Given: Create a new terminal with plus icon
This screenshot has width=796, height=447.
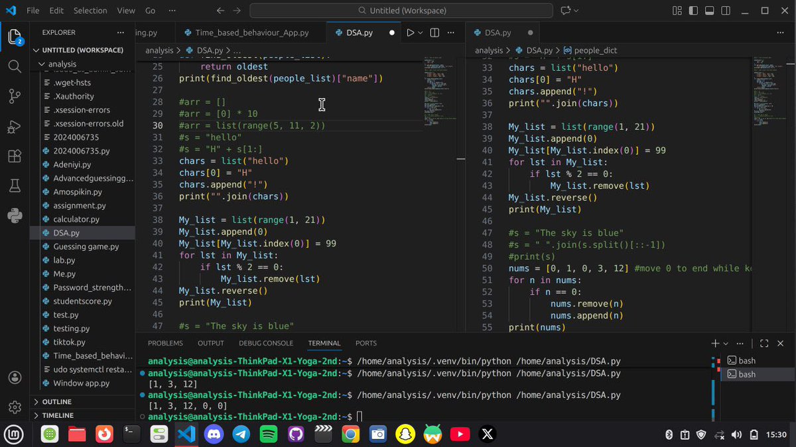Looking at the screenshot, I should click(x=715, y=343).
